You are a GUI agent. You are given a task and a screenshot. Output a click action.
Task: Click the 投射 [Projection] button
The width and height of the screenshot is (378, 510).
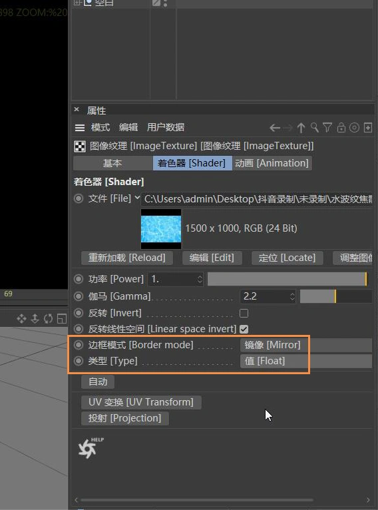point(125,418)
